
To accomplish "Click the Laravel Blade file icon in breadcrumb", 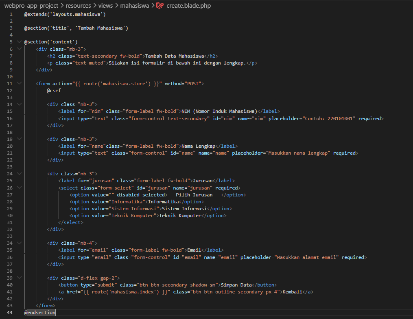I will (x=160, y=6).
